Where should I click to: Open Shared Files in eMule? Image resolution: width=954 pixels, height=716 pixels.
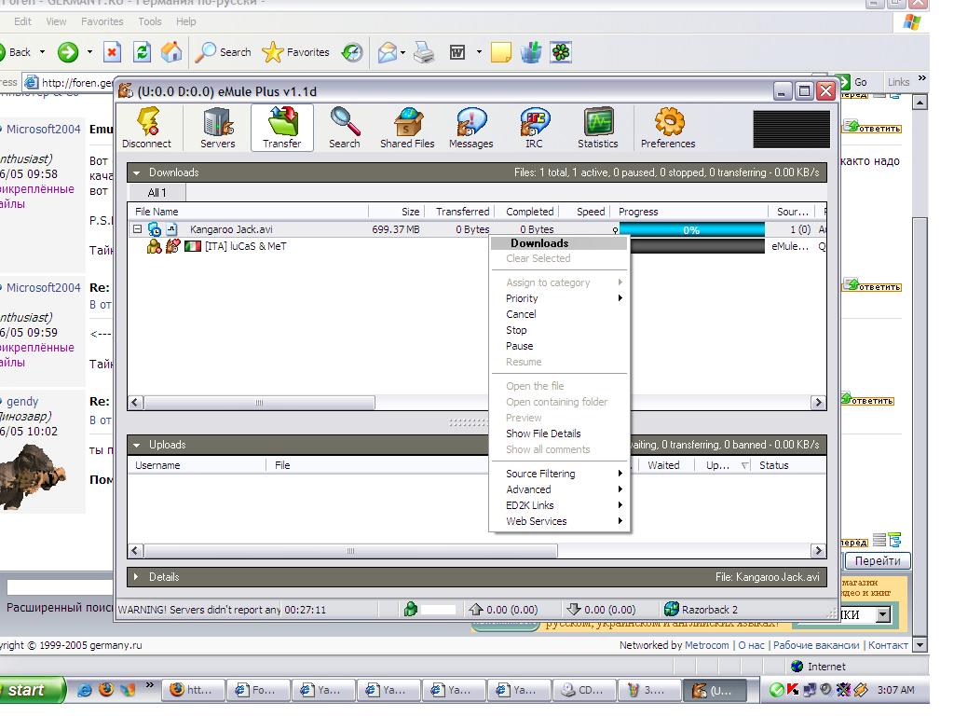coord(407,128)
